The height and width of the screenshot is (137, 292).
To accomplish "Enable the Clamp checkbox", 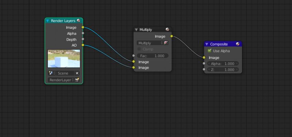I will coord(139,49).
